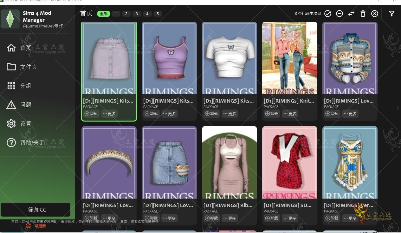This screenshot has height=233, width=401.
Task: Open 更多 on the white butterfly tee card
Action: [230, 114]
